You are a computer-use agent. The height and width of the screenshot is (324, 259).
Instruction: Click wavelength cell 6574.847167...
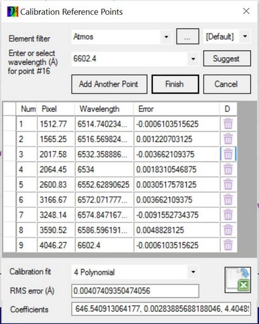point(104,215)
